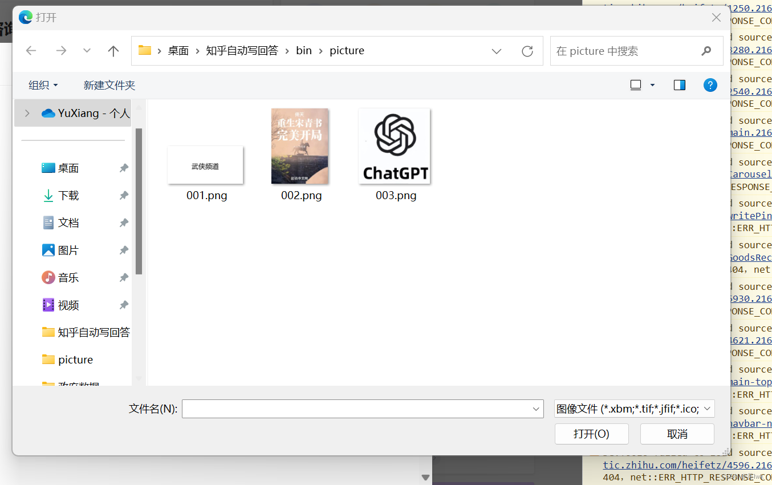The image size is (772, 485).
Task: Select the 002.png book cover thumbnail
Action: [x=300, y=146]
